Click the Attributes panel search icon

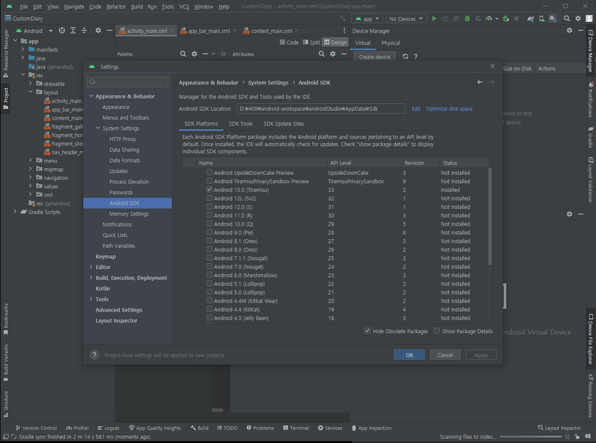(x=322, y=54)
